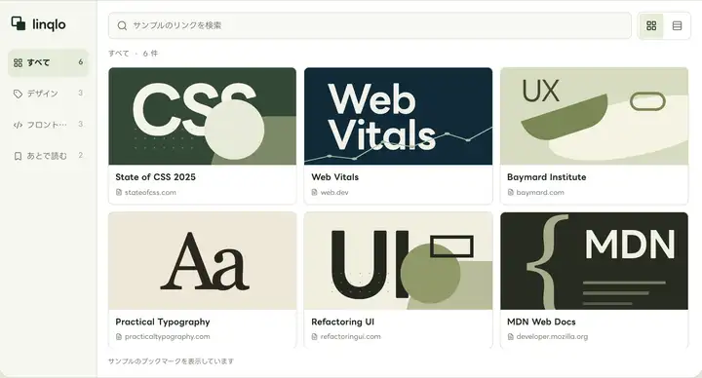702x378 pixels.
Task: Click the Web Vitals card title
Action: (x=334, y=177)
